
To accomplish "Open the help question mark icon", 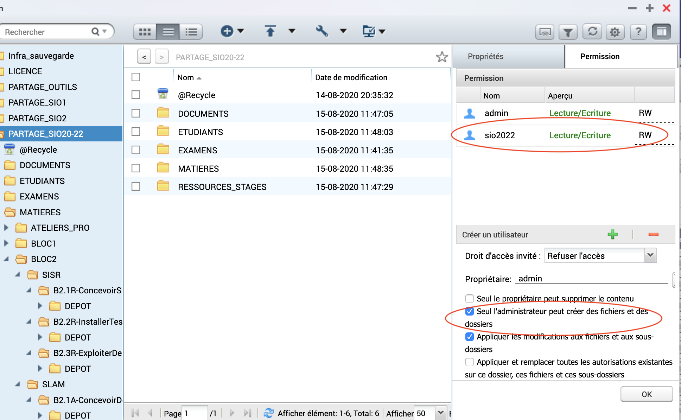I will click(x=638, y=32).
